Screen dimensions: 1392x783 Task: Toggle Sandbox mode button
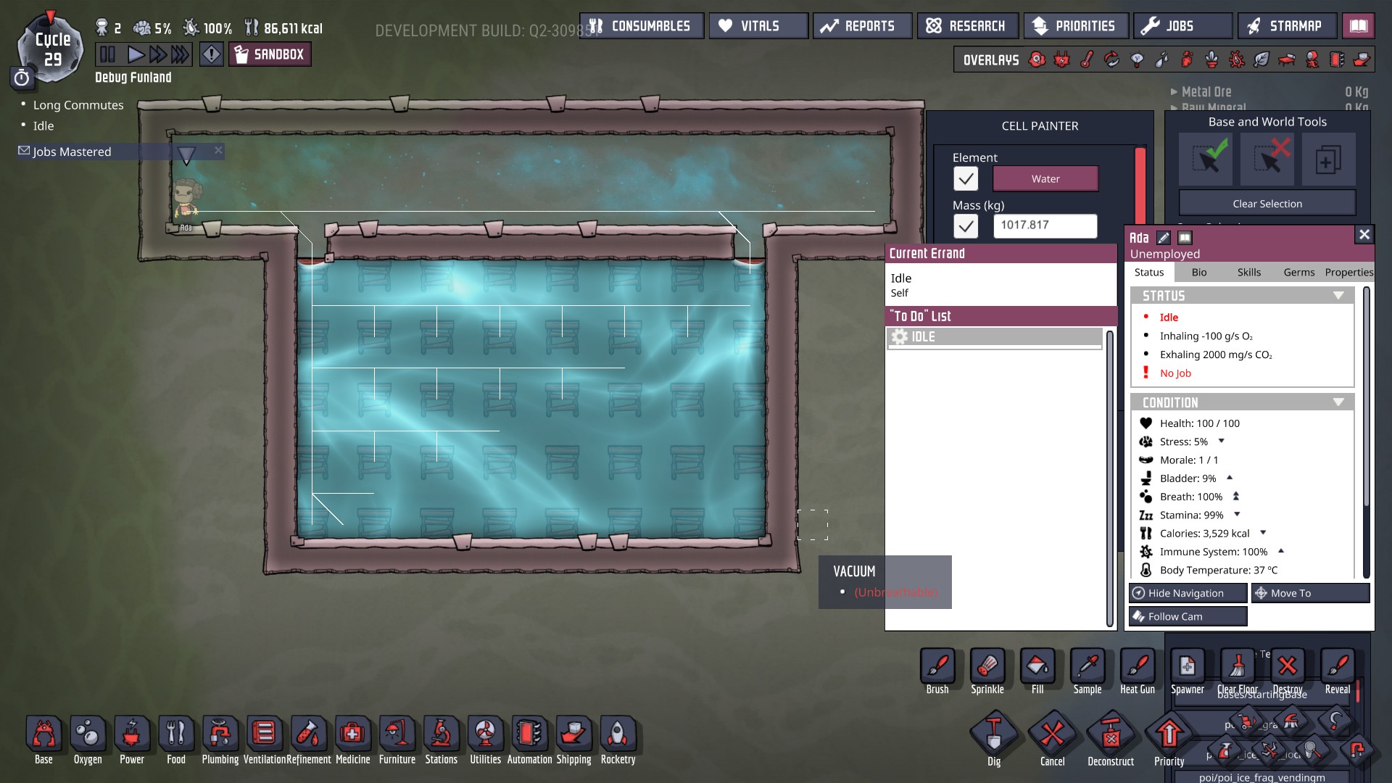(270, 54)
